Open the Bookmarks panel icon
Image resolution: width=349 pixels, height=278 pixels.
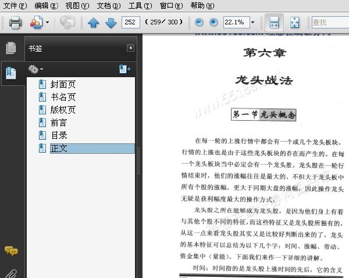tap(11, 73)
